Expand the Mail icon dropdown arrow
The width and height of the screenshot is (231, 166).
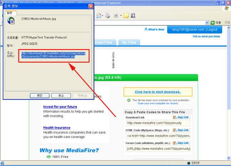[102, 16]
